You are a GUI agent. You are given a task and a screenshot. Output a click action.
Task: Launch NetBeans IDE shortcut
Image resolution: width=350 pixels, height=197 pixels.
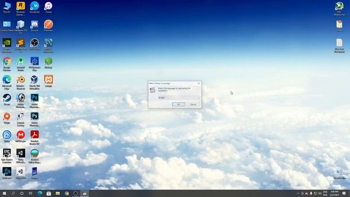21,27
